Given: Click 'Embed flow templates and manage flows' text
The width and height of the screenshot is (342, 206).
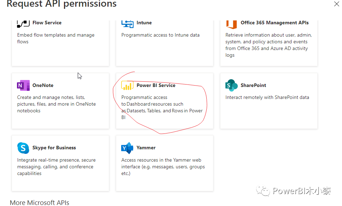Looking at the screenshot, I should coord(56,38).
